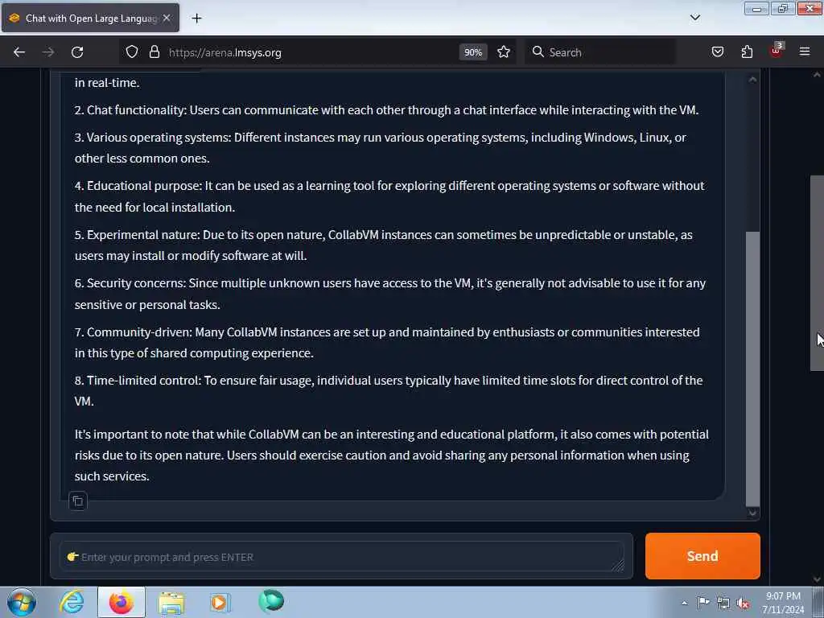Viewport: 824px width, 618px height.
Task: Click the "5. Experimental nature" list item
Action: click(x=384, y=245)
